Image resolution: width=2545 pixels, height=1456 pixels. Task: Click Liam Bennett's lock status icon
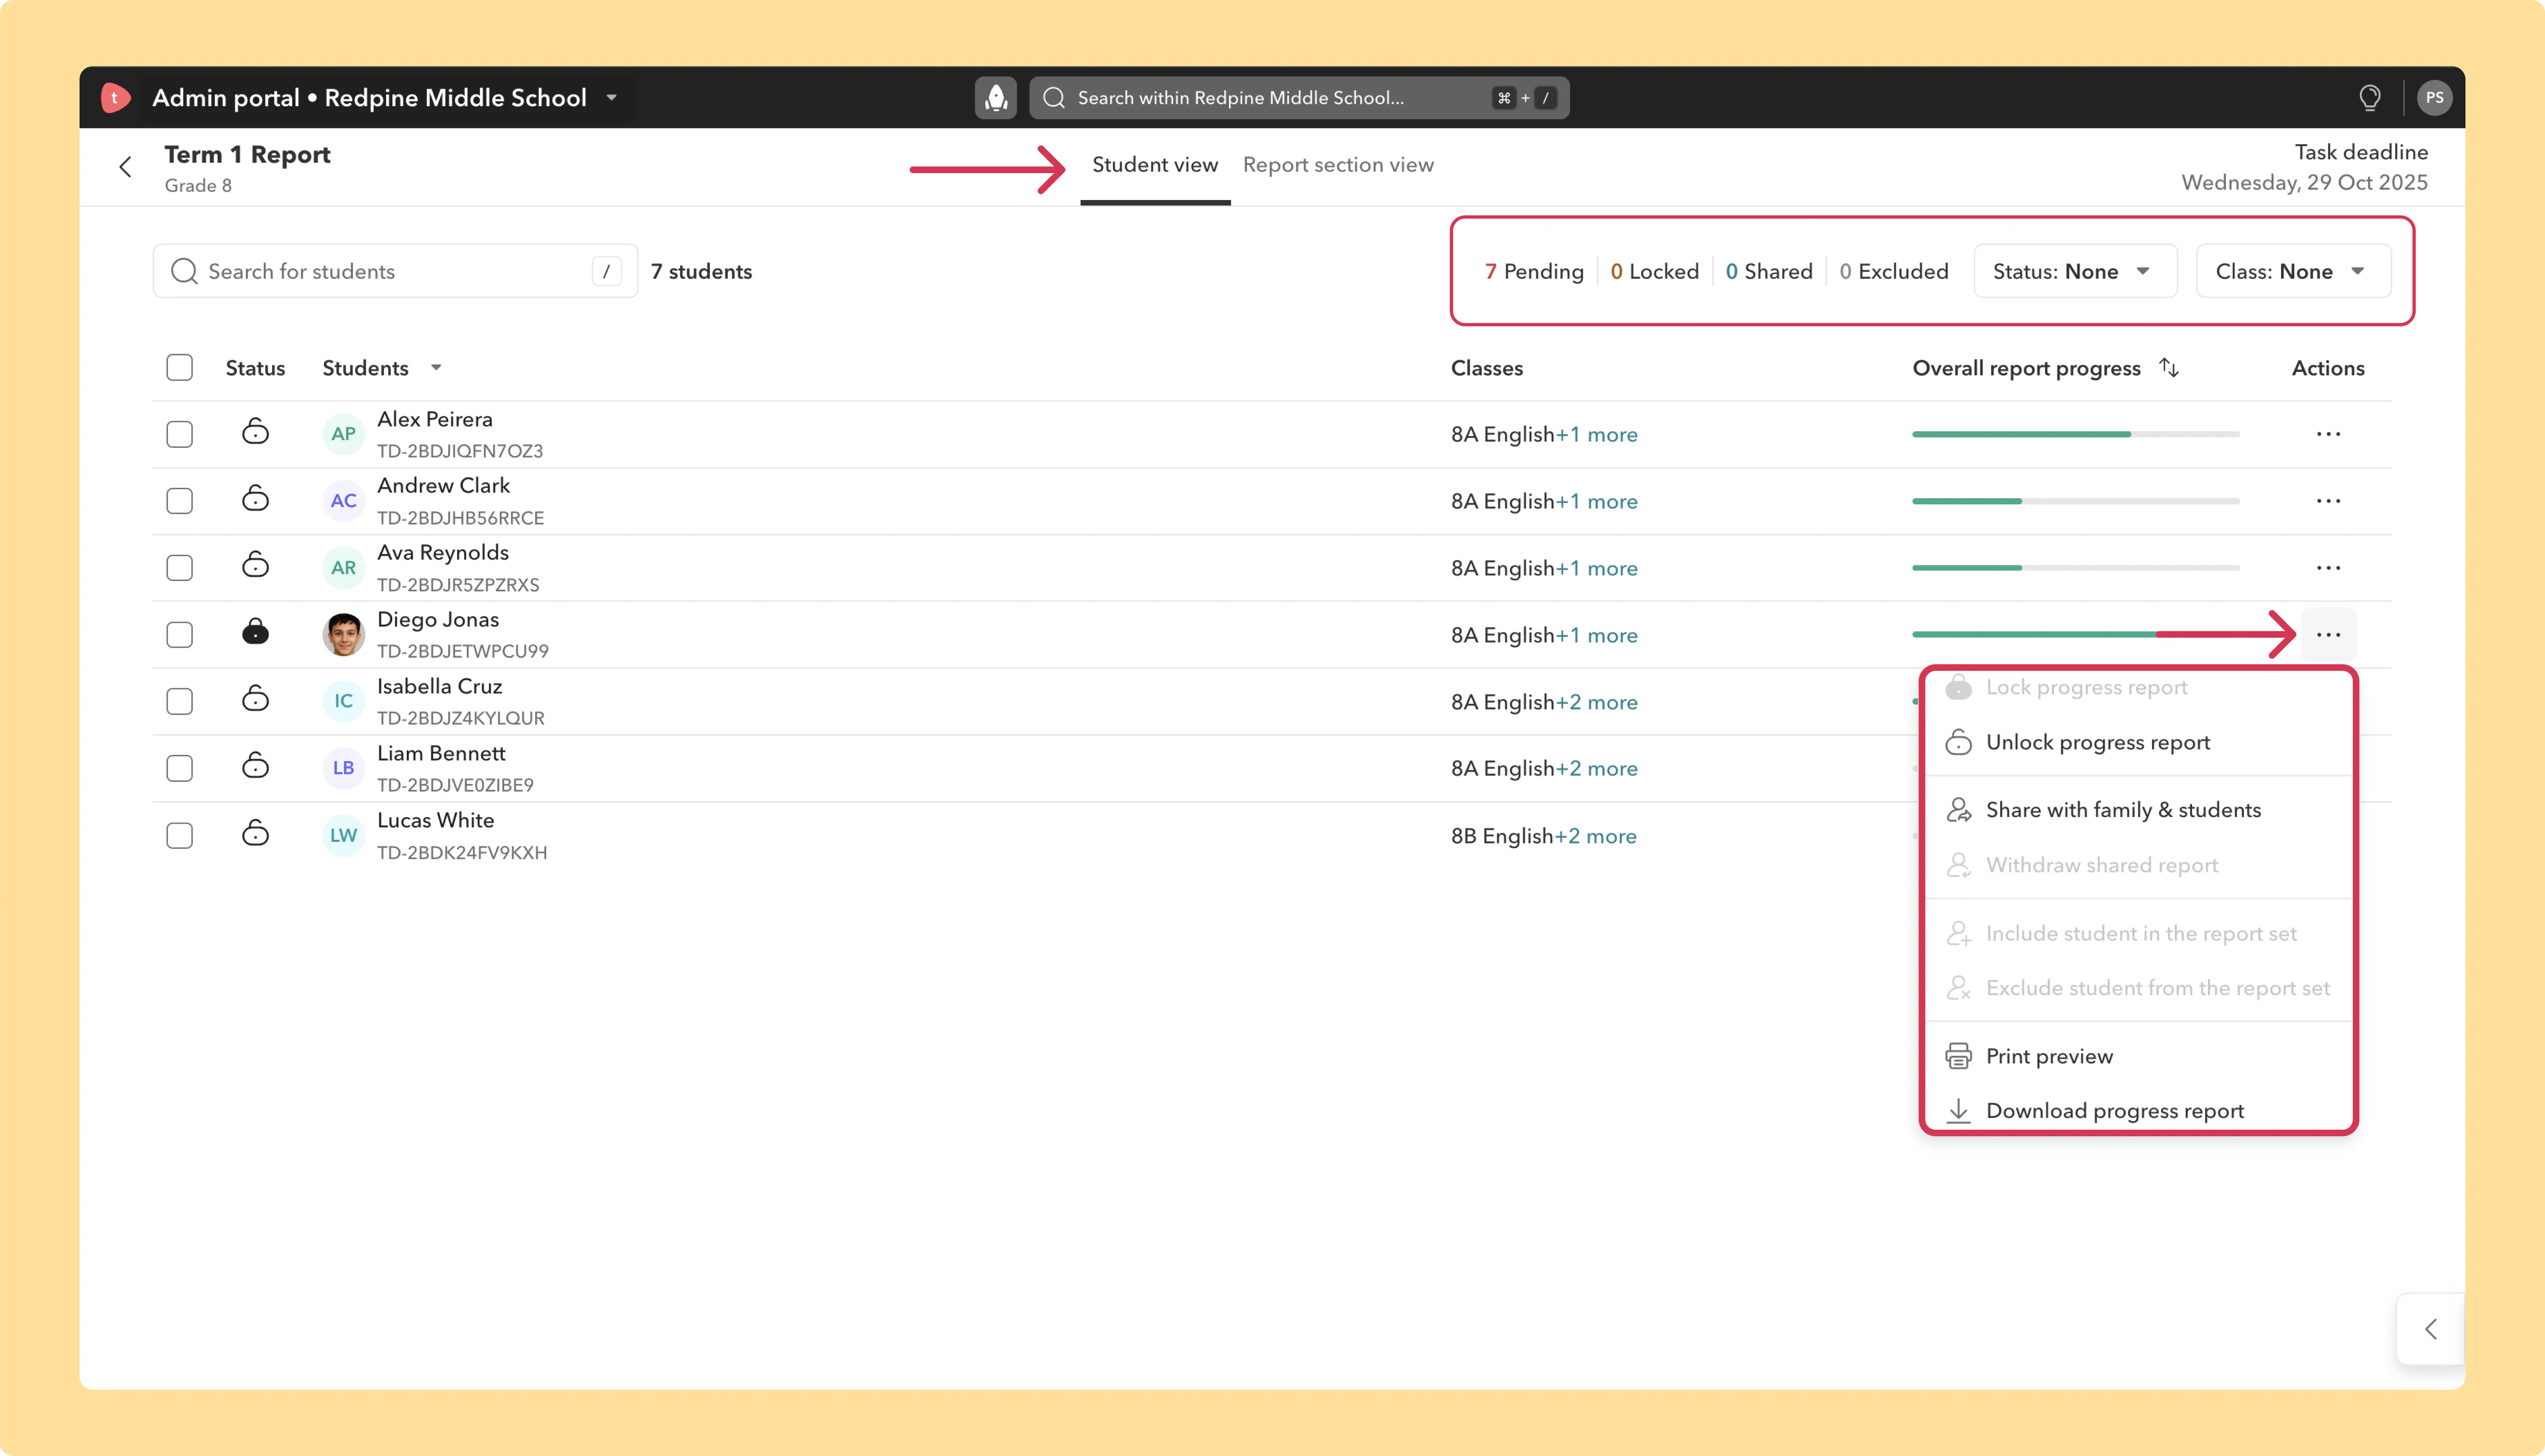click(255, 766)
